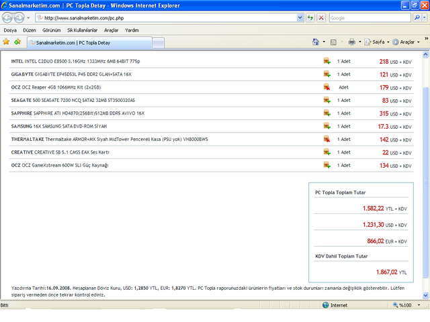The image size is (430, 322).
Task: Click GIGABYTE EP45DS3L product name
Action: pyautogui.click(x=71, y=74)
